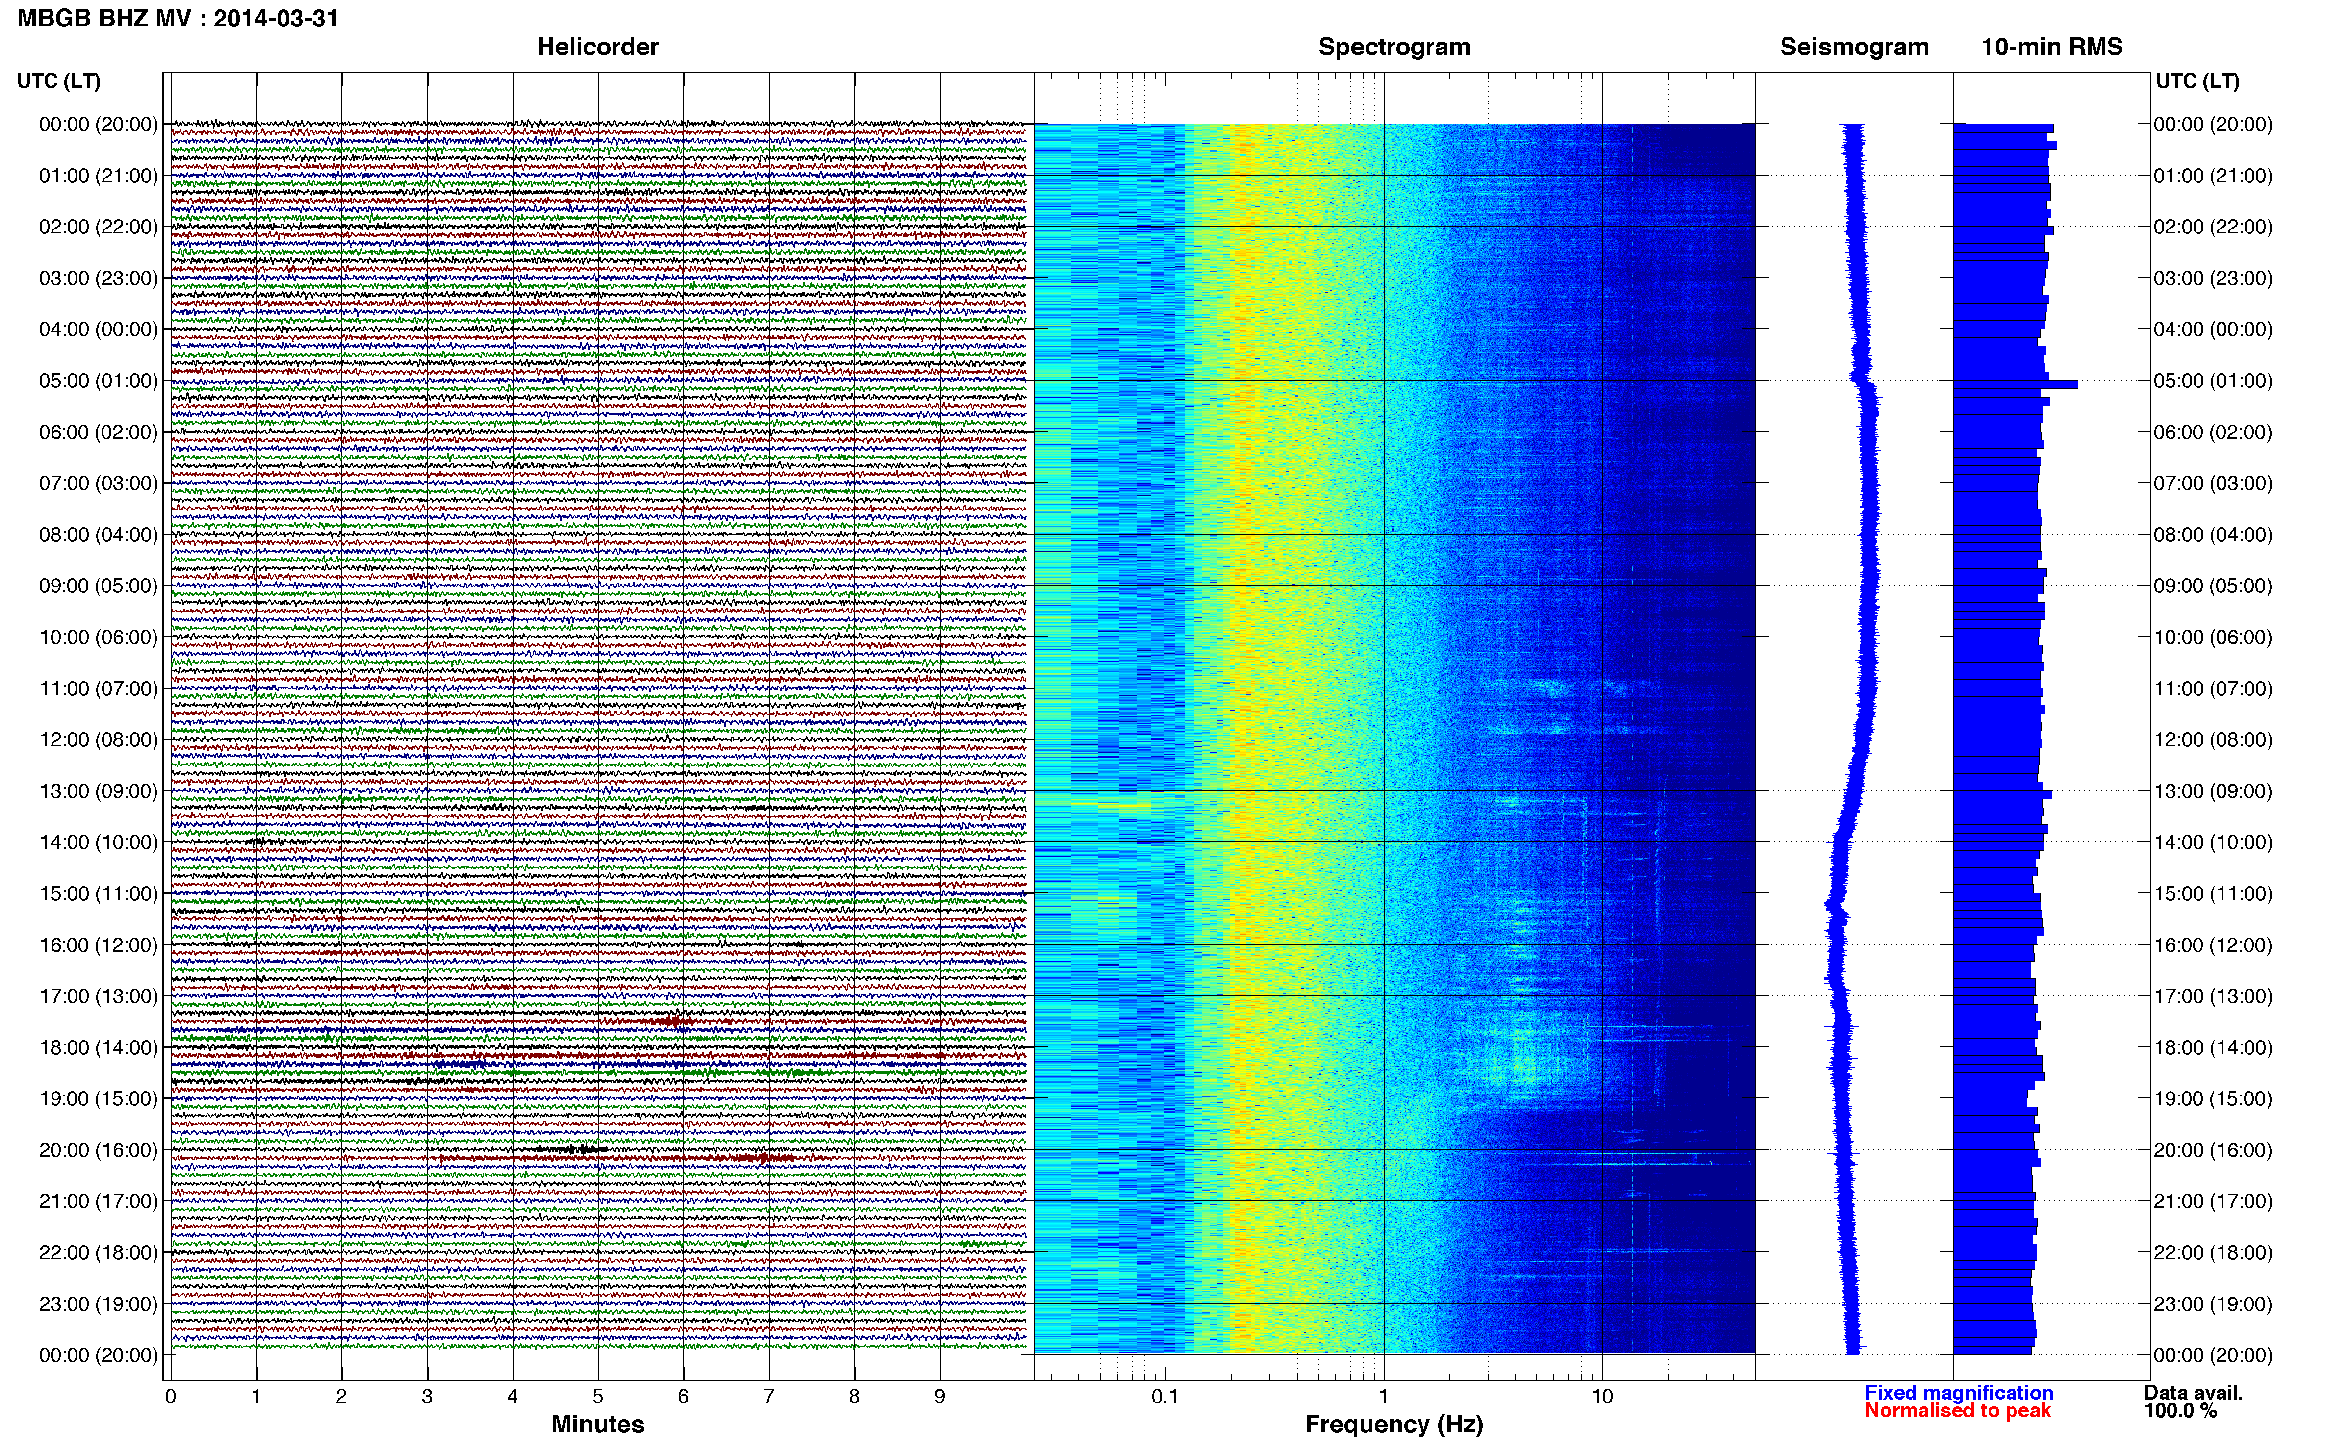This screenshot has width=2325, height=1453.
Task: Click '02:00 (22:00)' on the left time axis
Action: point(98,227)
